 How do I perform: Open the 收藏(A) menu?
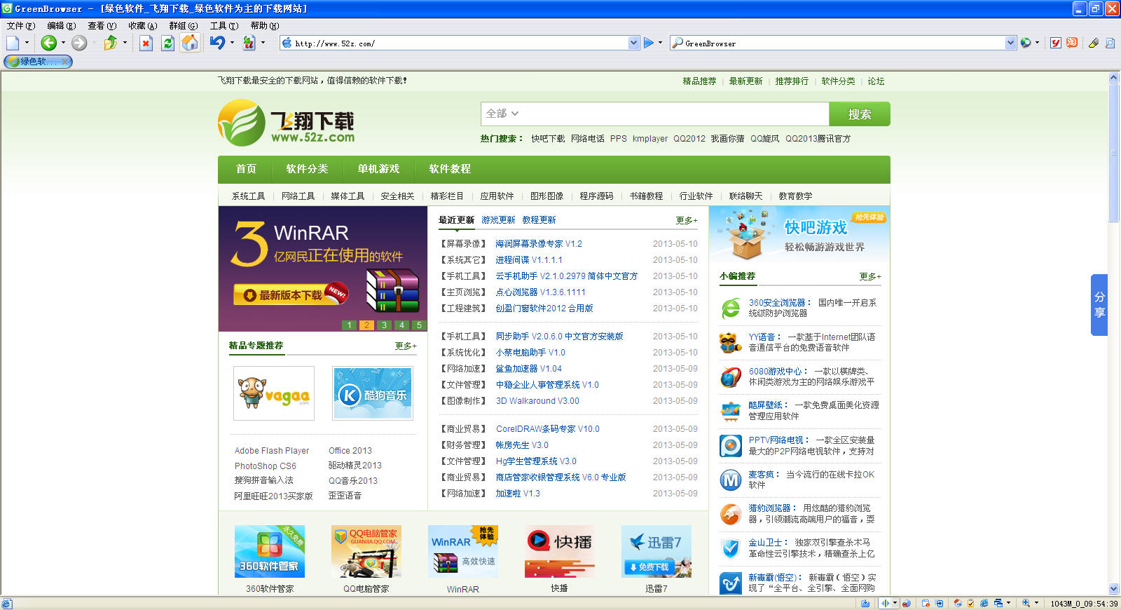click(142, 25)
